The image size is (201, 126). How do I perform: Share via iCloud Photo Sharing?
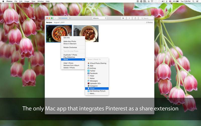[97, 63]
